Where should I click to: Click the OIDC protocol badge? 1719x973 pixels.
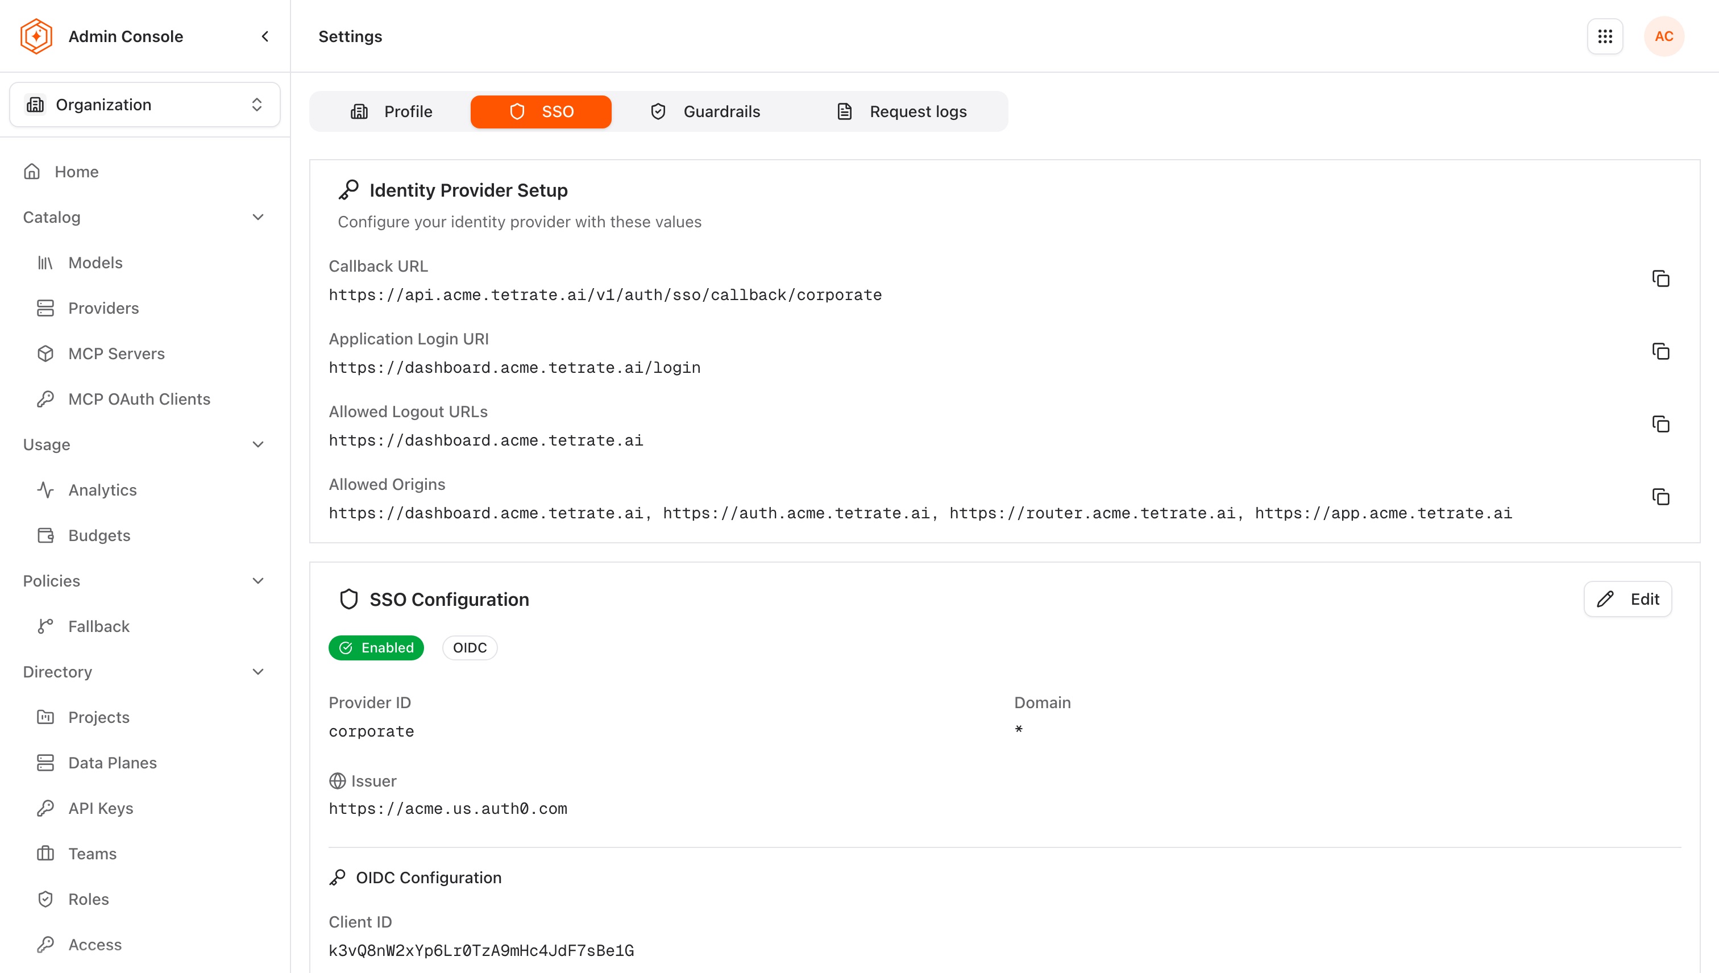coord(470,647)
